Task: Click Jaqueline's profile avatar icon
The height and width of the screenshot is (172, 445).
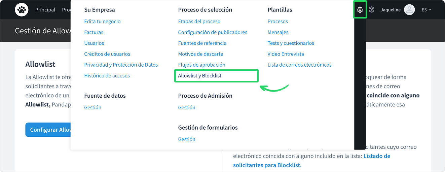Action: tap(409, 10)
